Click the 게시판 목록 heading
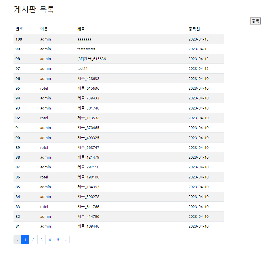This screenshot has height=254, width=268. (x=34, y=9)
